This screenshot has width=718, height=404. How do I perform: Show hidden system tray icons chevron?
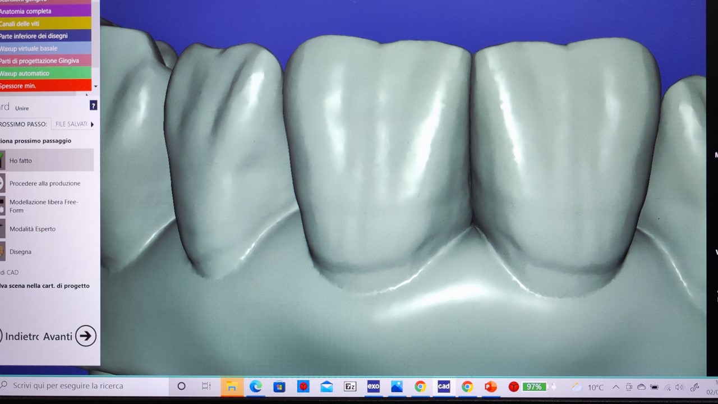[616, 387]
